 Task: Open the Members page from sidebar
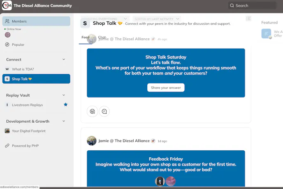(x=36, y=21)
